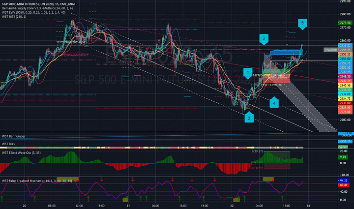Click the cyan 2937.00 price label

[345, 94]
